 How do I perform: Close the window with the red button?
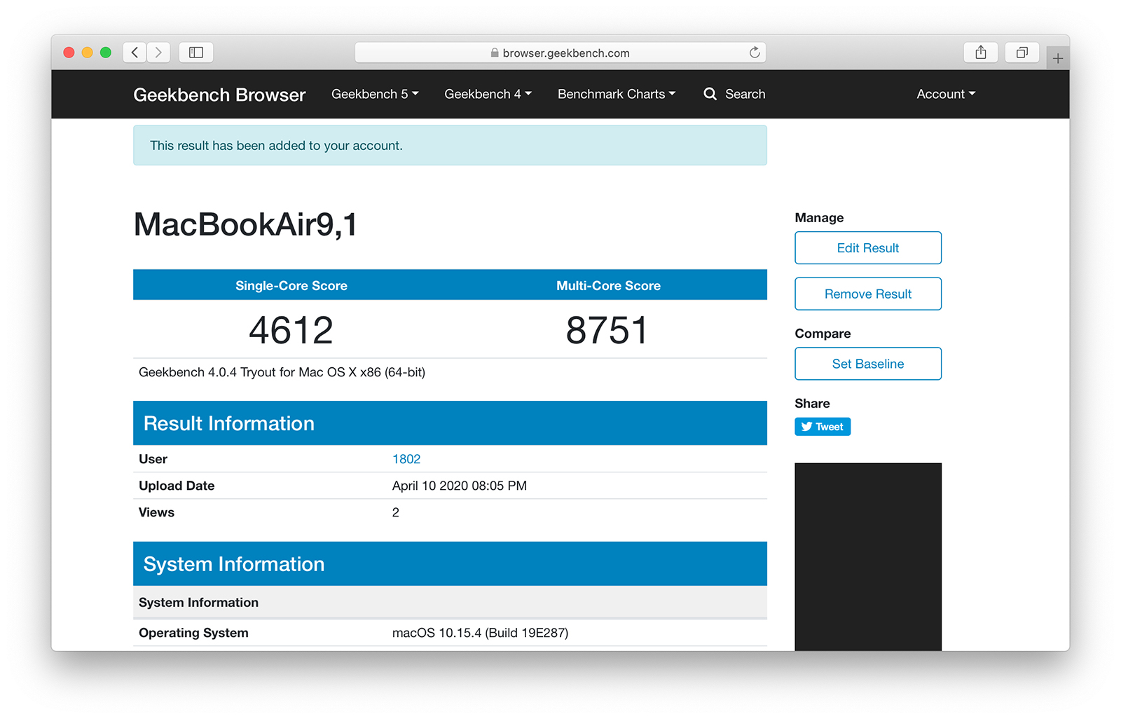click(x=69, y=53)
